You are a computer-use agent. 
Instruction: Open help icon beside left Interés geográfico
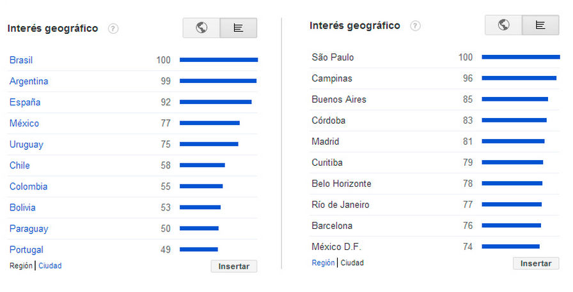tap(113, 29)
